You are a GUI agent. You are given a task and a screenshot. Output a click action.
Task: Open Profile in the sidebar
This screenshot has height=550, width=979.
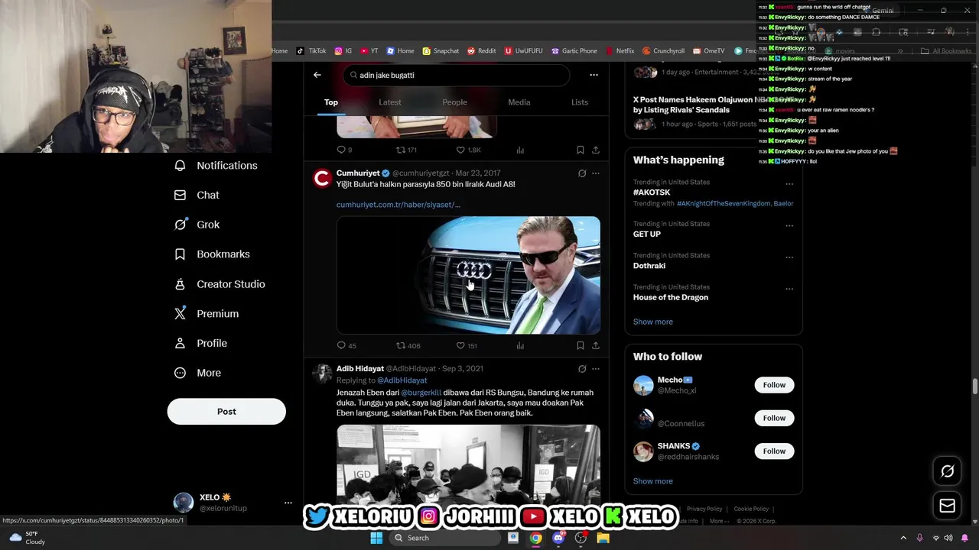pyautogui.click(x=200, y=344)
